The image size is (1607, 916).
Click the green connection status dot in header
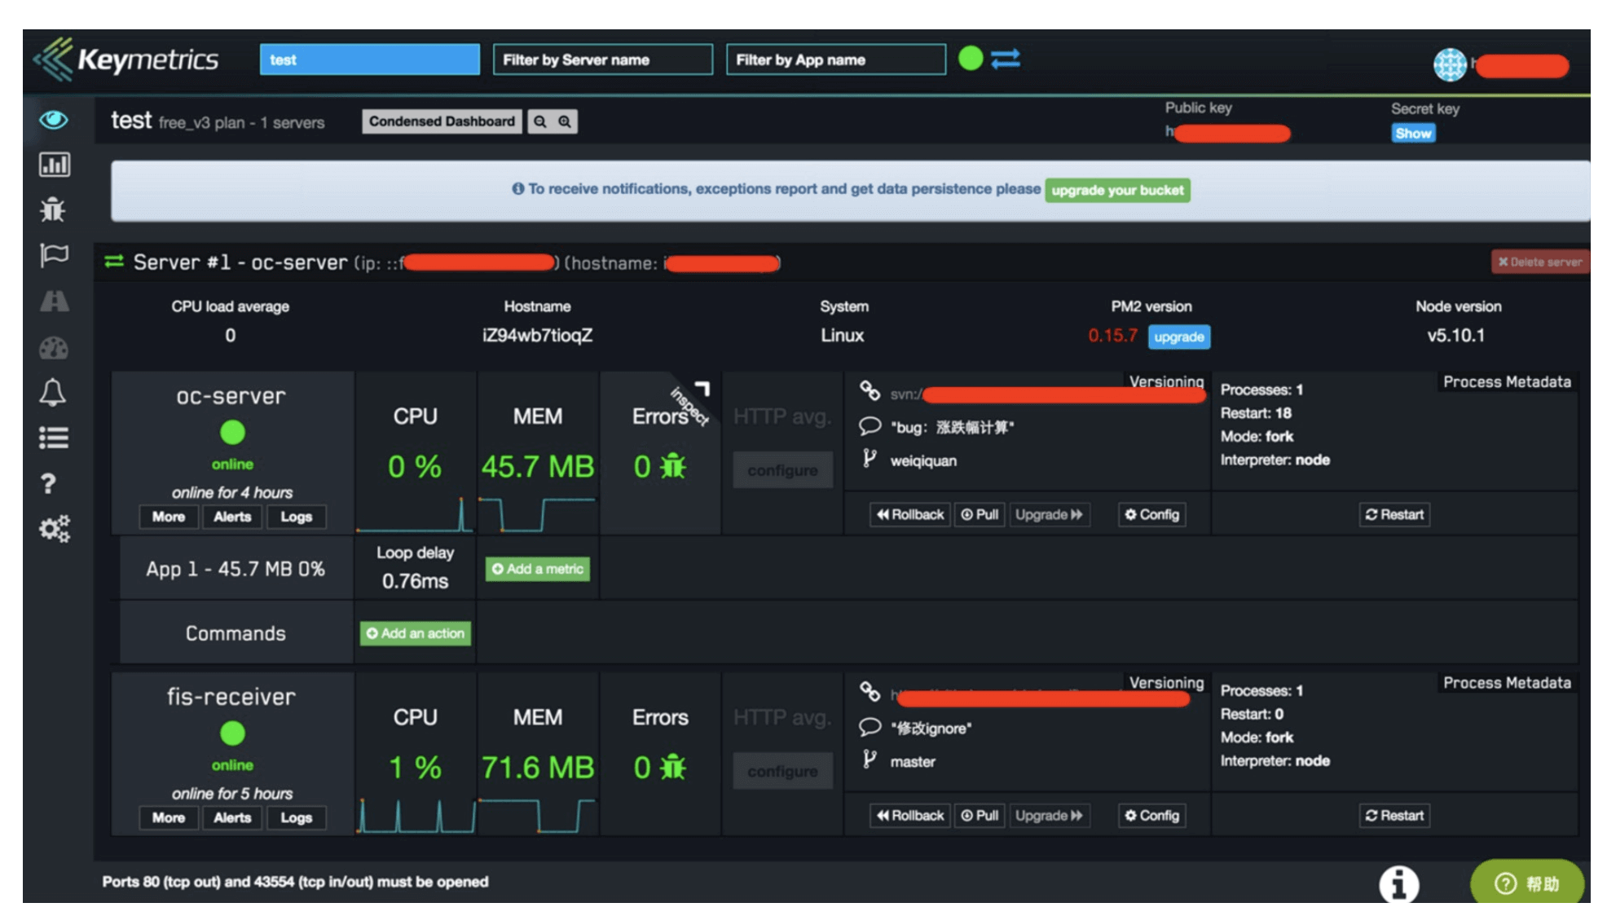pyautogui.click(x=971, y=59)
